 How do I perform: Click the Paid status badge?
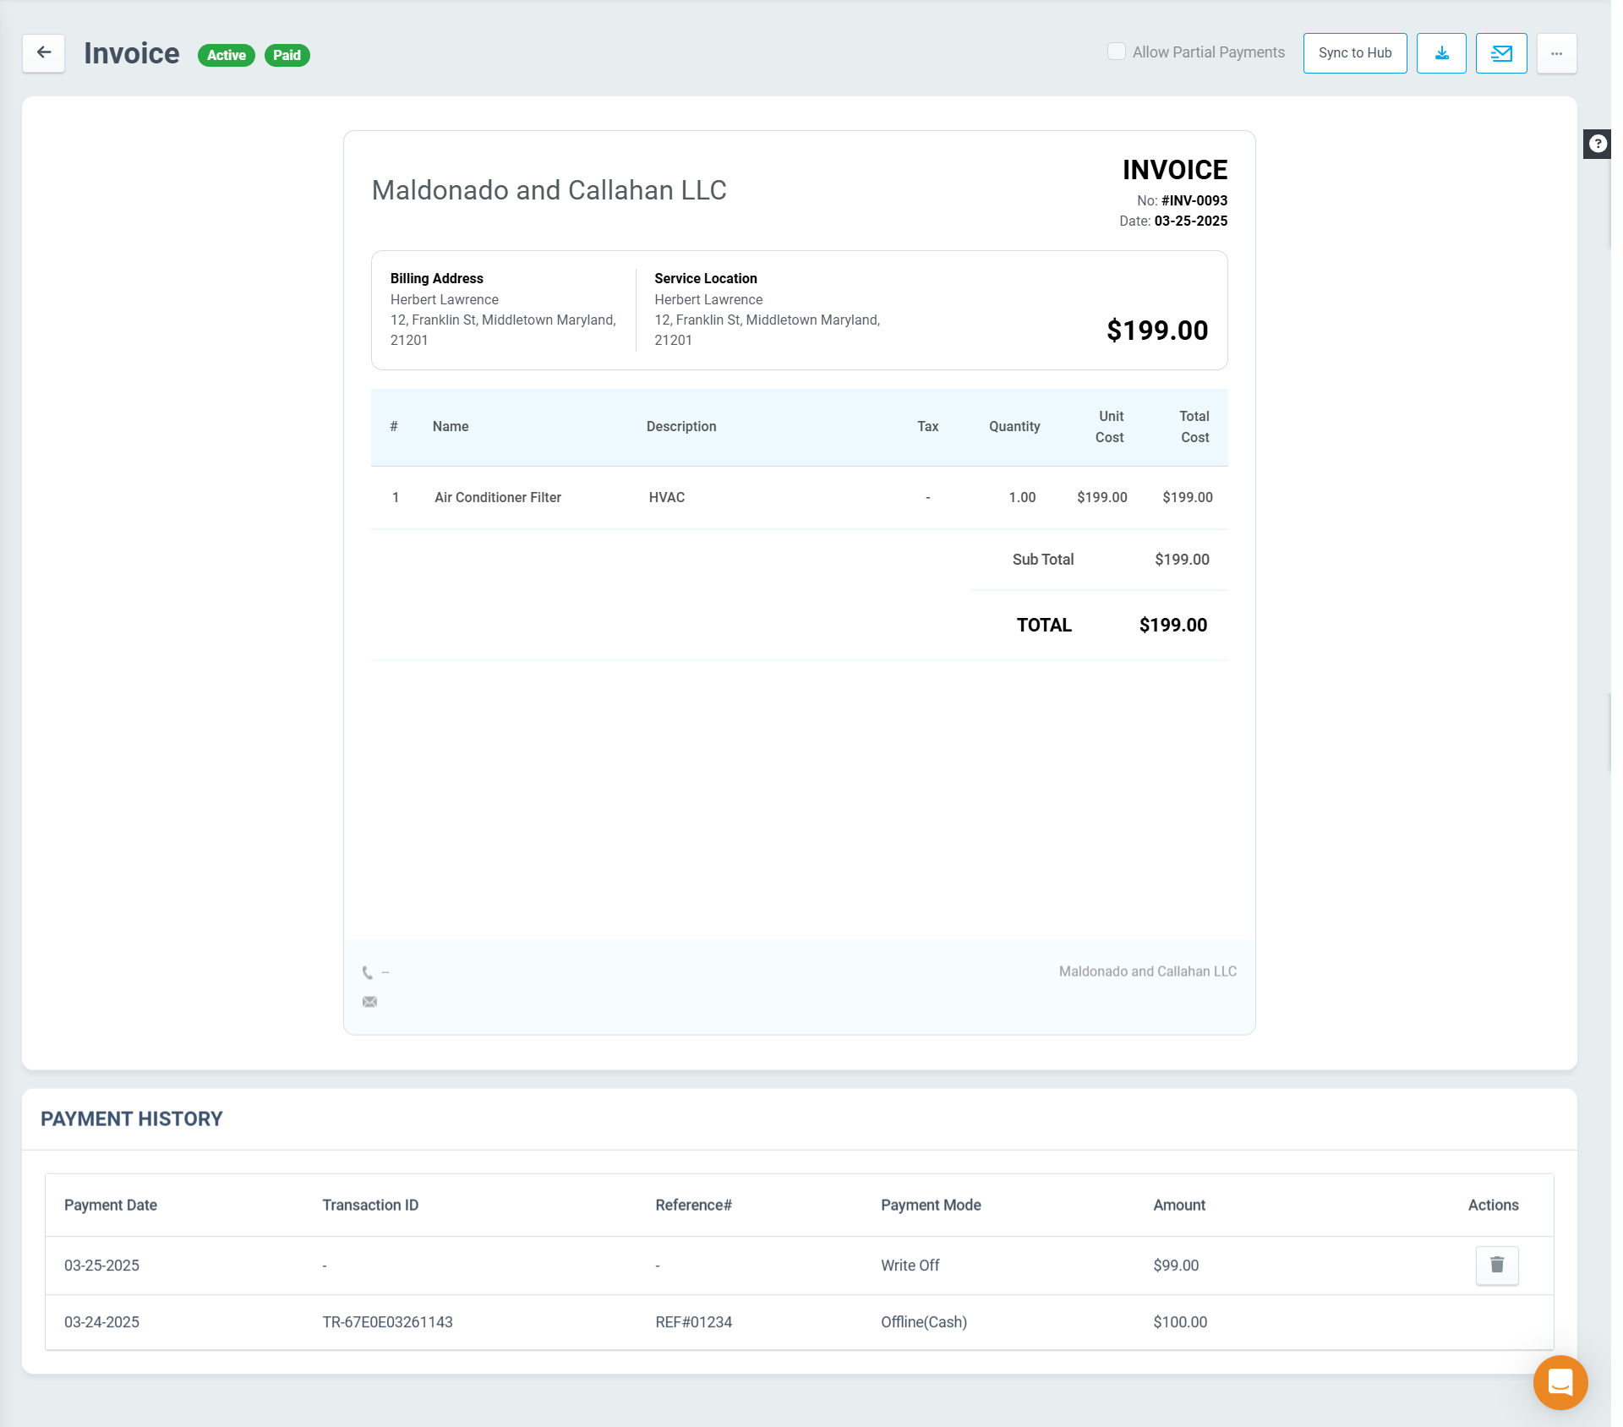(x=287, y=54)
